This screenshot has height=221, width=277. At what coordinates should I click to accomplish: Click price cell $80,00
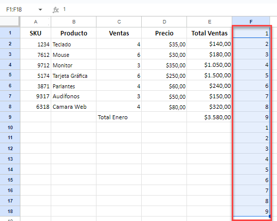click(164, 106)
